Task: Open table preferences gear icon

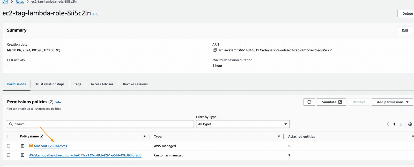Action: point(410,124)
